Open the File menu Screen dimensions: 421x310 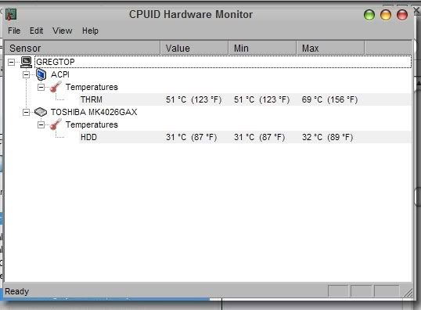14,31
